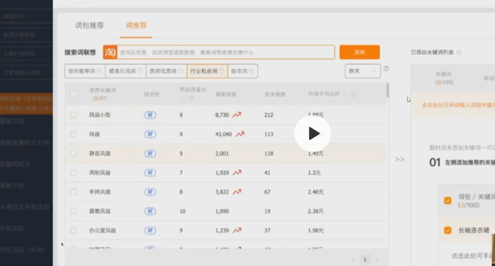Viewport: 495px width, 266px height.
Task: Uncheck the 长袖连衣裙 orange checkbox
Action: (x=447, y=230)
